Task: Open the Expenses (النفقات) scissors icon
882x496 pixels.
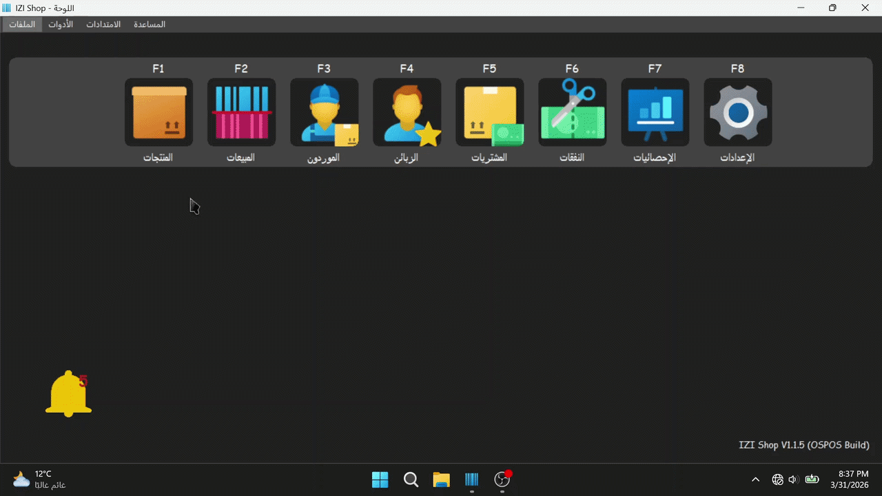Action: point(573,112)
